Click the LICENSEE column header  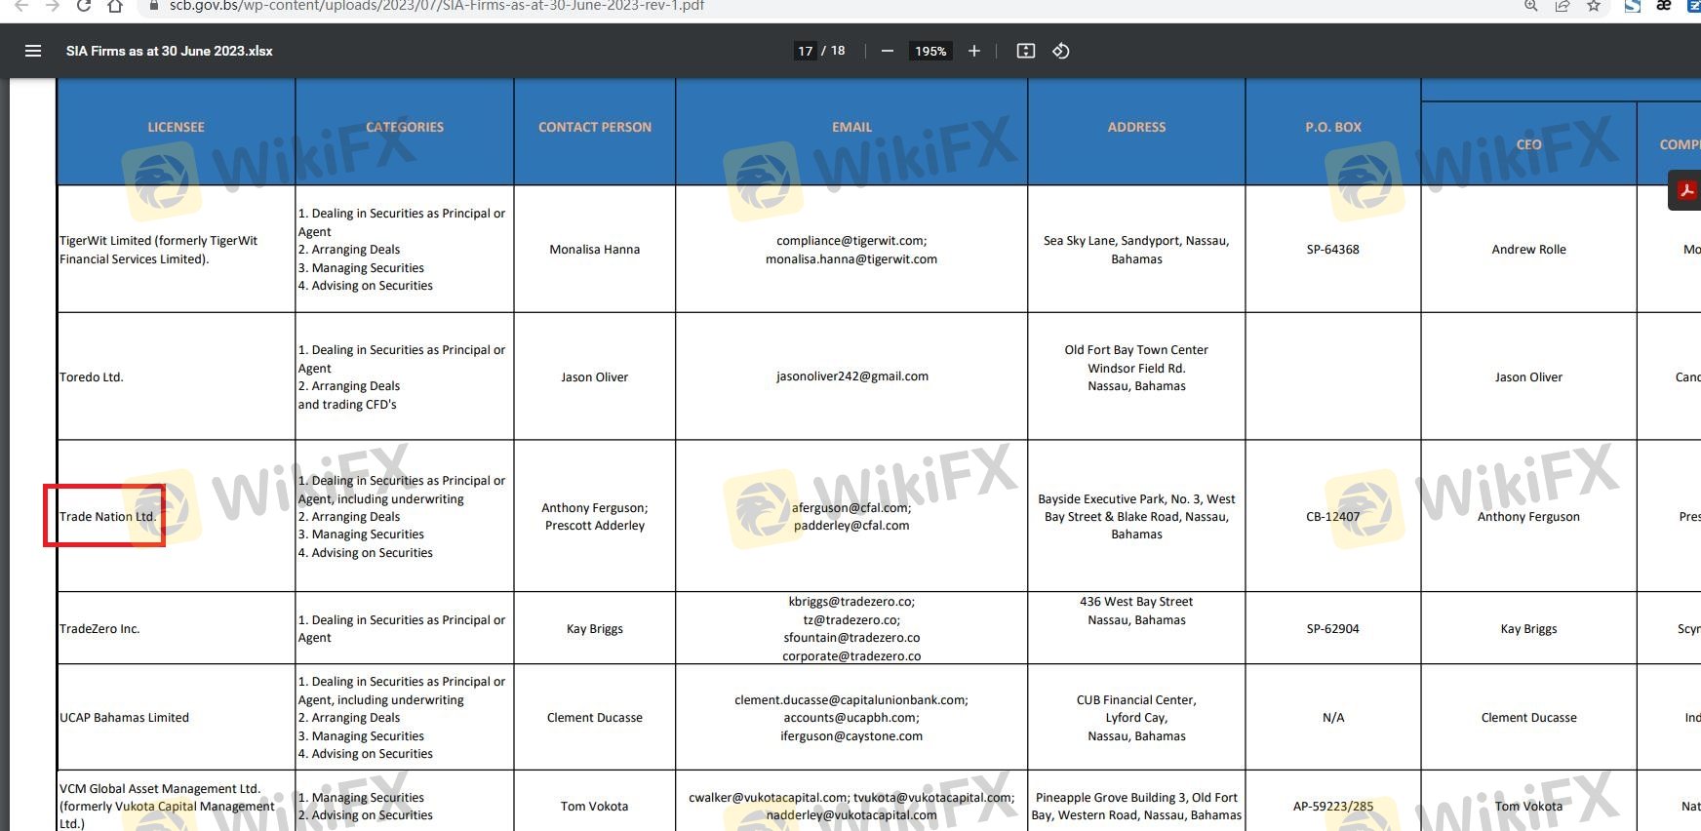[x=176, y=127]
